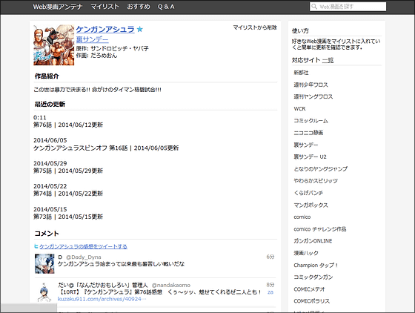Click the 8分 timestamp on second tweet

(270, 285)
